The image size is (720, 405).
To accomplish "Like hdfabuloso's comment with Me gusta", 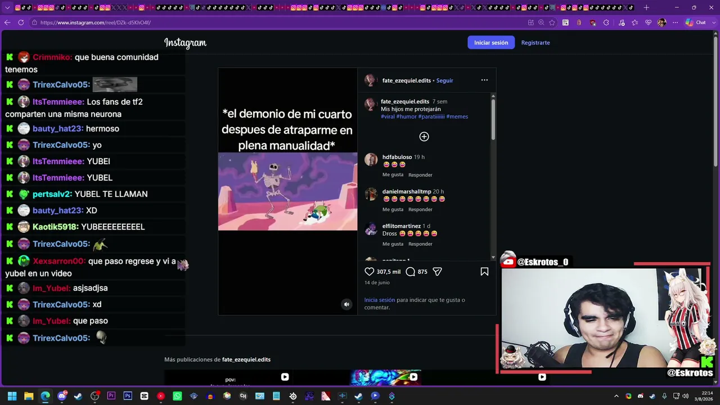I will tap(393, 175).
